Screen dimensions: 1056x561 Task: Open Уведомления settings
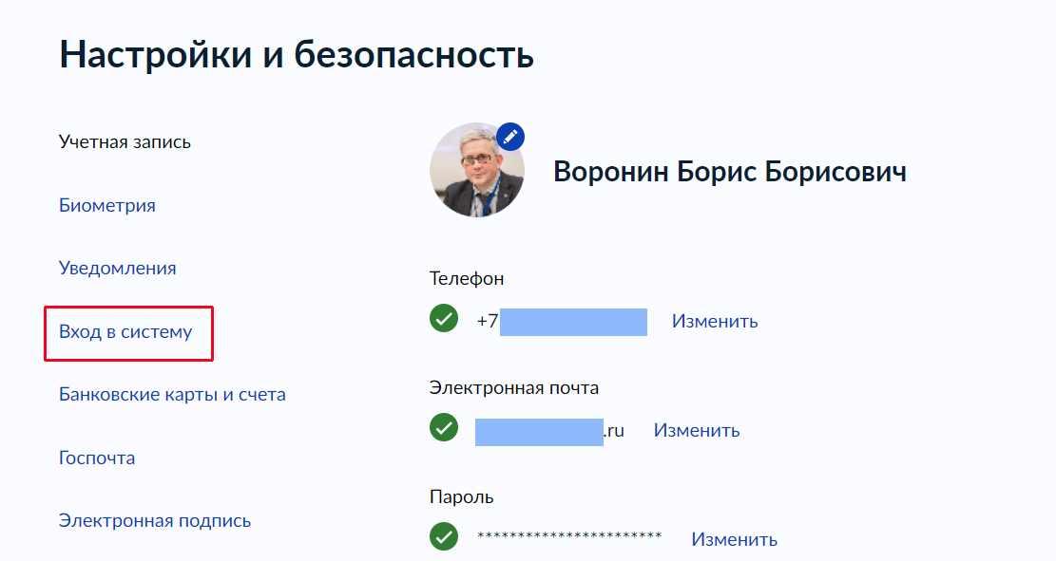pos(117,268)
